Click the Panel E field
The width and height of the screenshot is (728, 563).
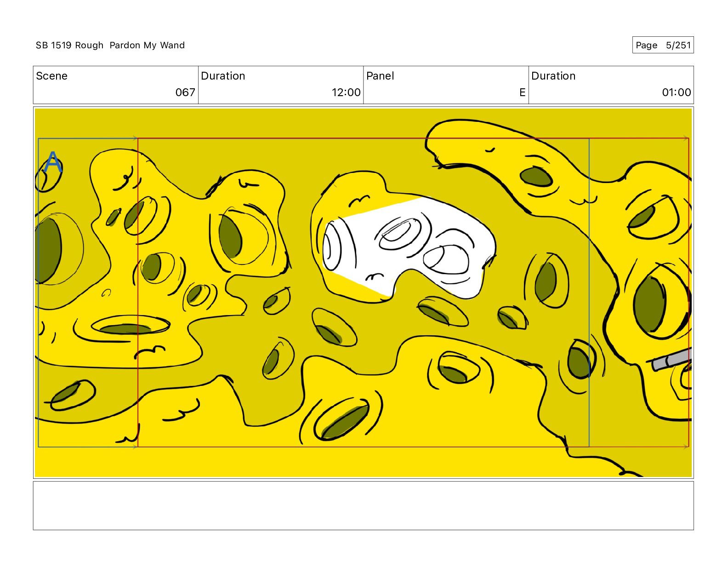click(446, 85)
